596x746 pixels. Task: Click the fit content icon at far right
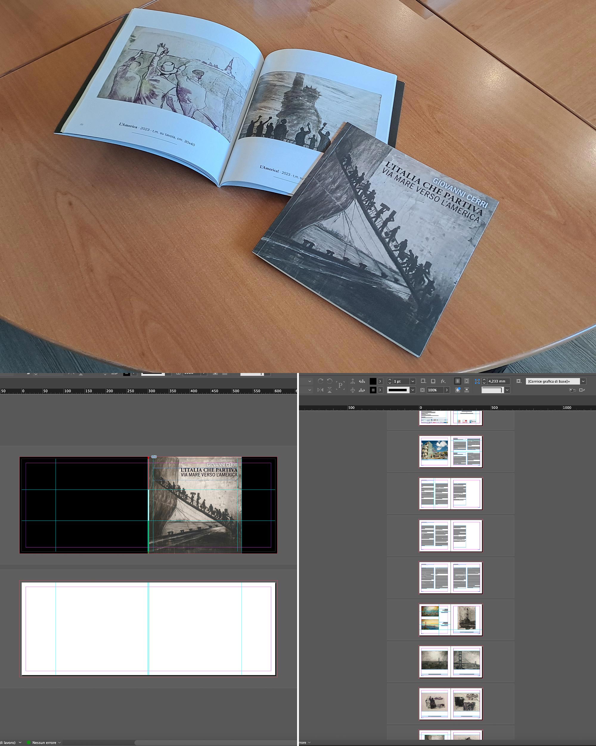pyautogui.click(x=582, y=390)
